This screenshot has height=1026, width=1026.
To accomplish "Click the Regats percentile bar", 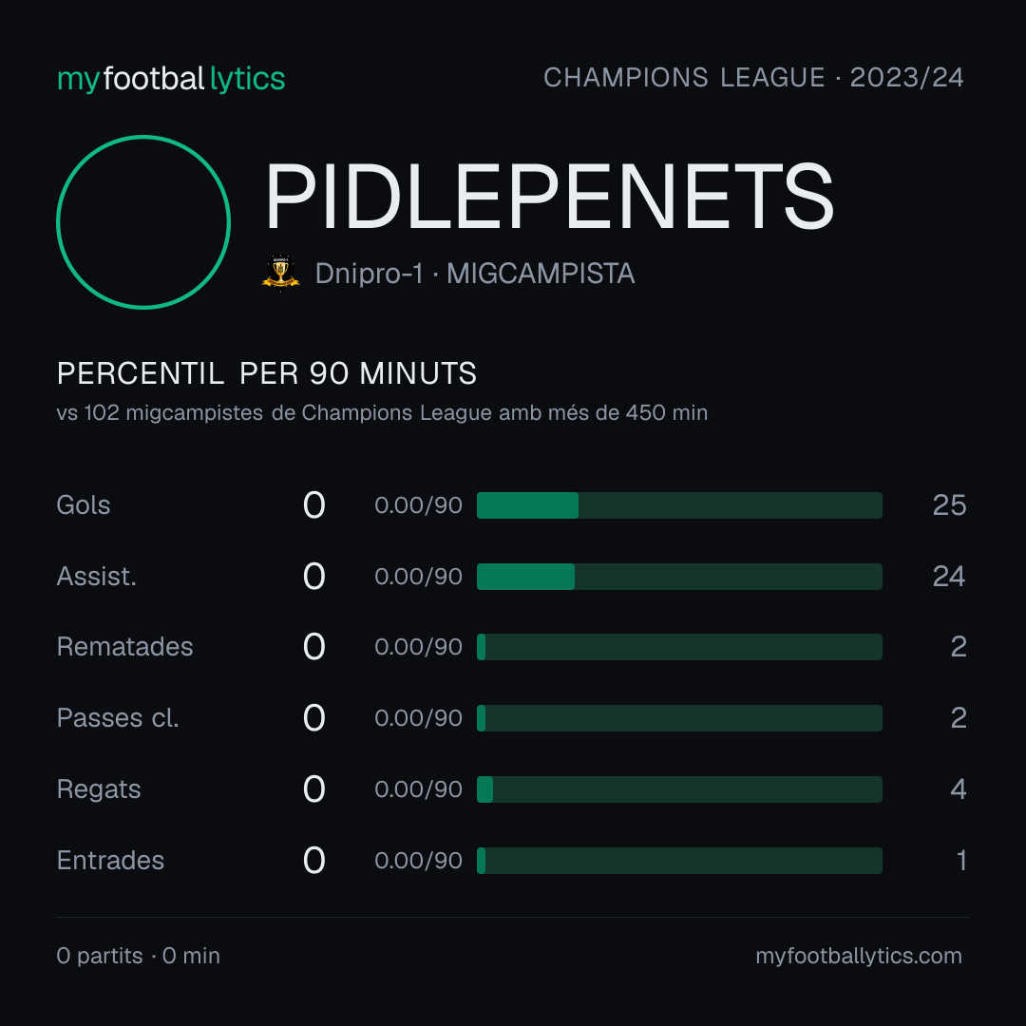I will [x=679, y=789].
